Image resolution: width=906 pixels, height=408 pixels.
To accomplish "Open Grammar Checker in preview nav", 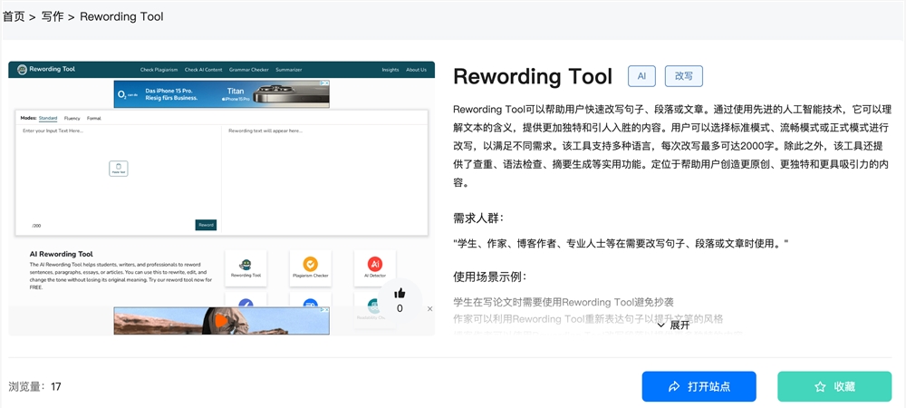I will 249,70.
